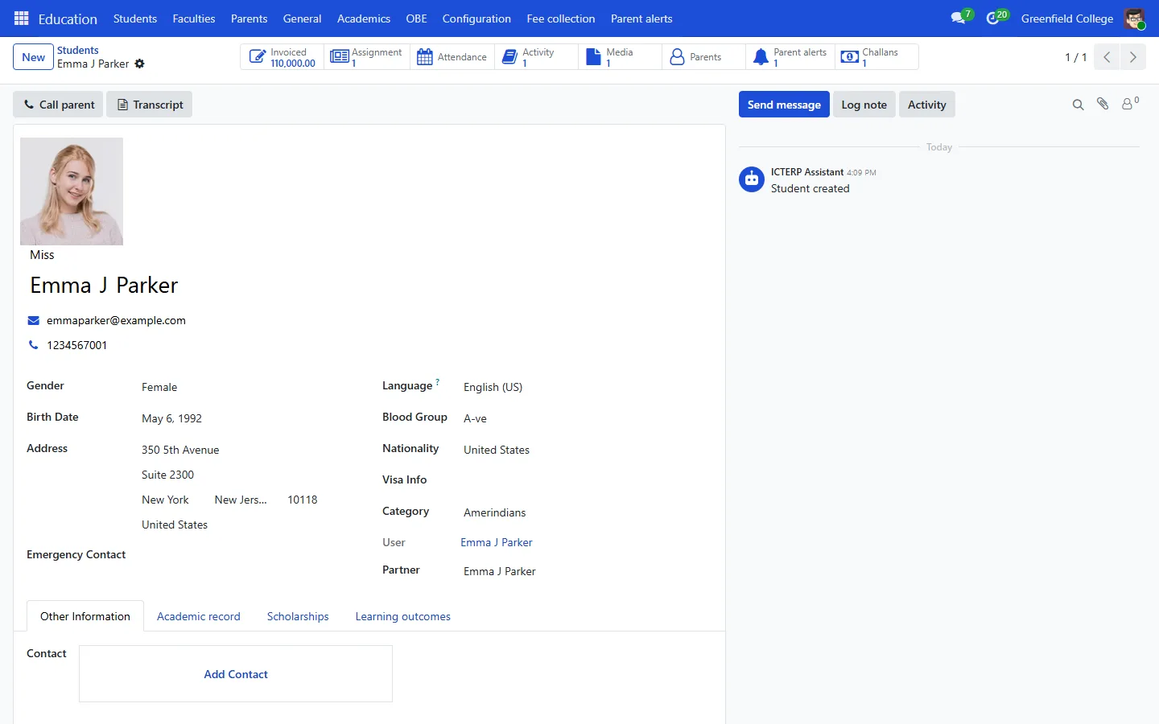Click the Send message button
The image size is (1159, 724).
pyautogui.click(x=784, y=105)
